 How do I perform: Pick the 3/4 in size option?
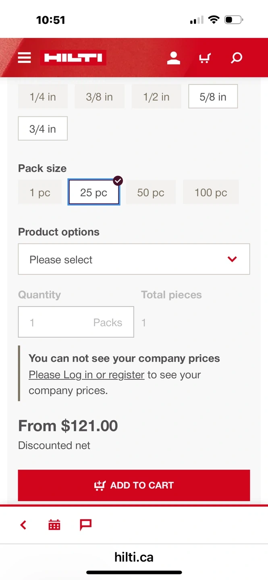(43, 129)
